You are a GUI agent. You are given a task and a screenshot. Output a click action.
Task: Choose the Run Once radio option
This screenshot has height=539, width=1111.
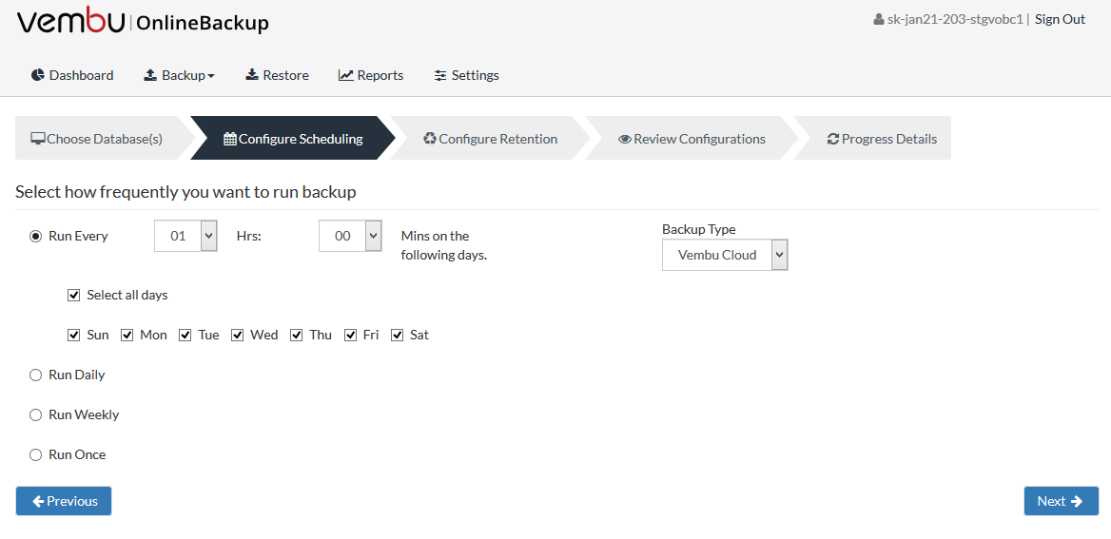35,454
